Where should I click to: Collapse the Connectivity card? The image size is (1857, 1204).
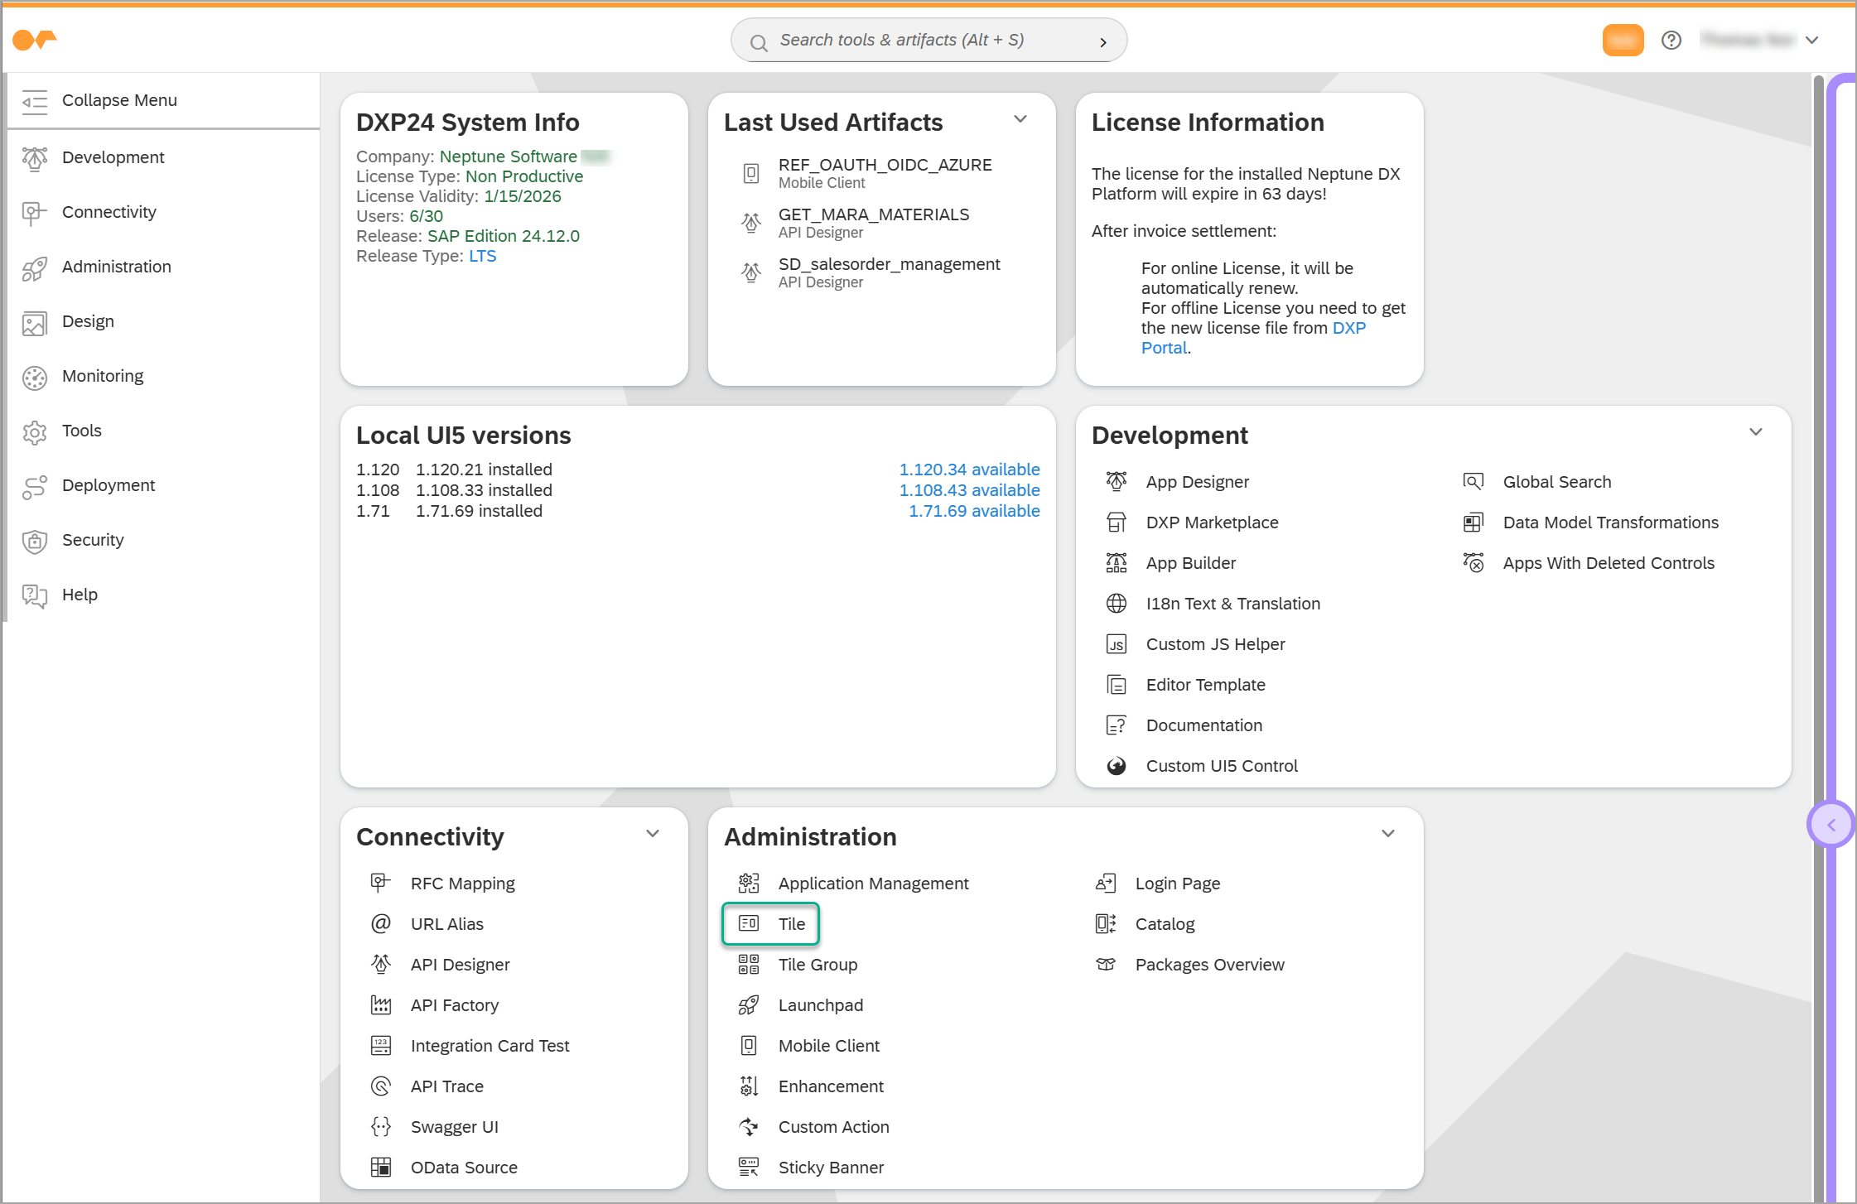pos(653,834)
